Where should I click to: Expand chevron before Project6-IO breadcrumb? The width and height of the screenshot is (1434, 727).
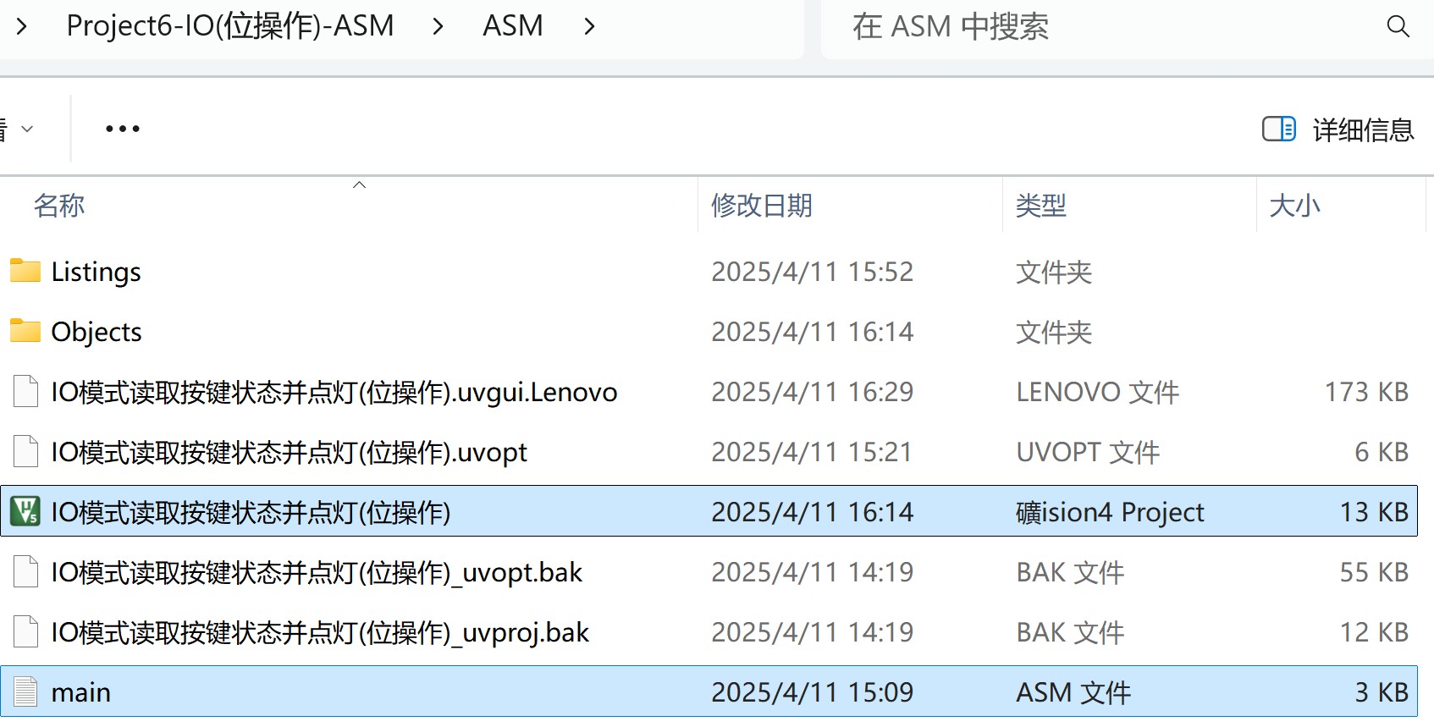[22, 26]
